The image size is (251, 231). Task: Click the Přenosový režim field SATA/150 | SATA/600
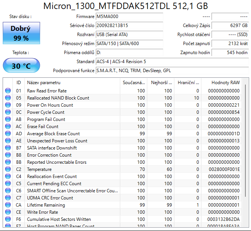[x=129, y=44]
